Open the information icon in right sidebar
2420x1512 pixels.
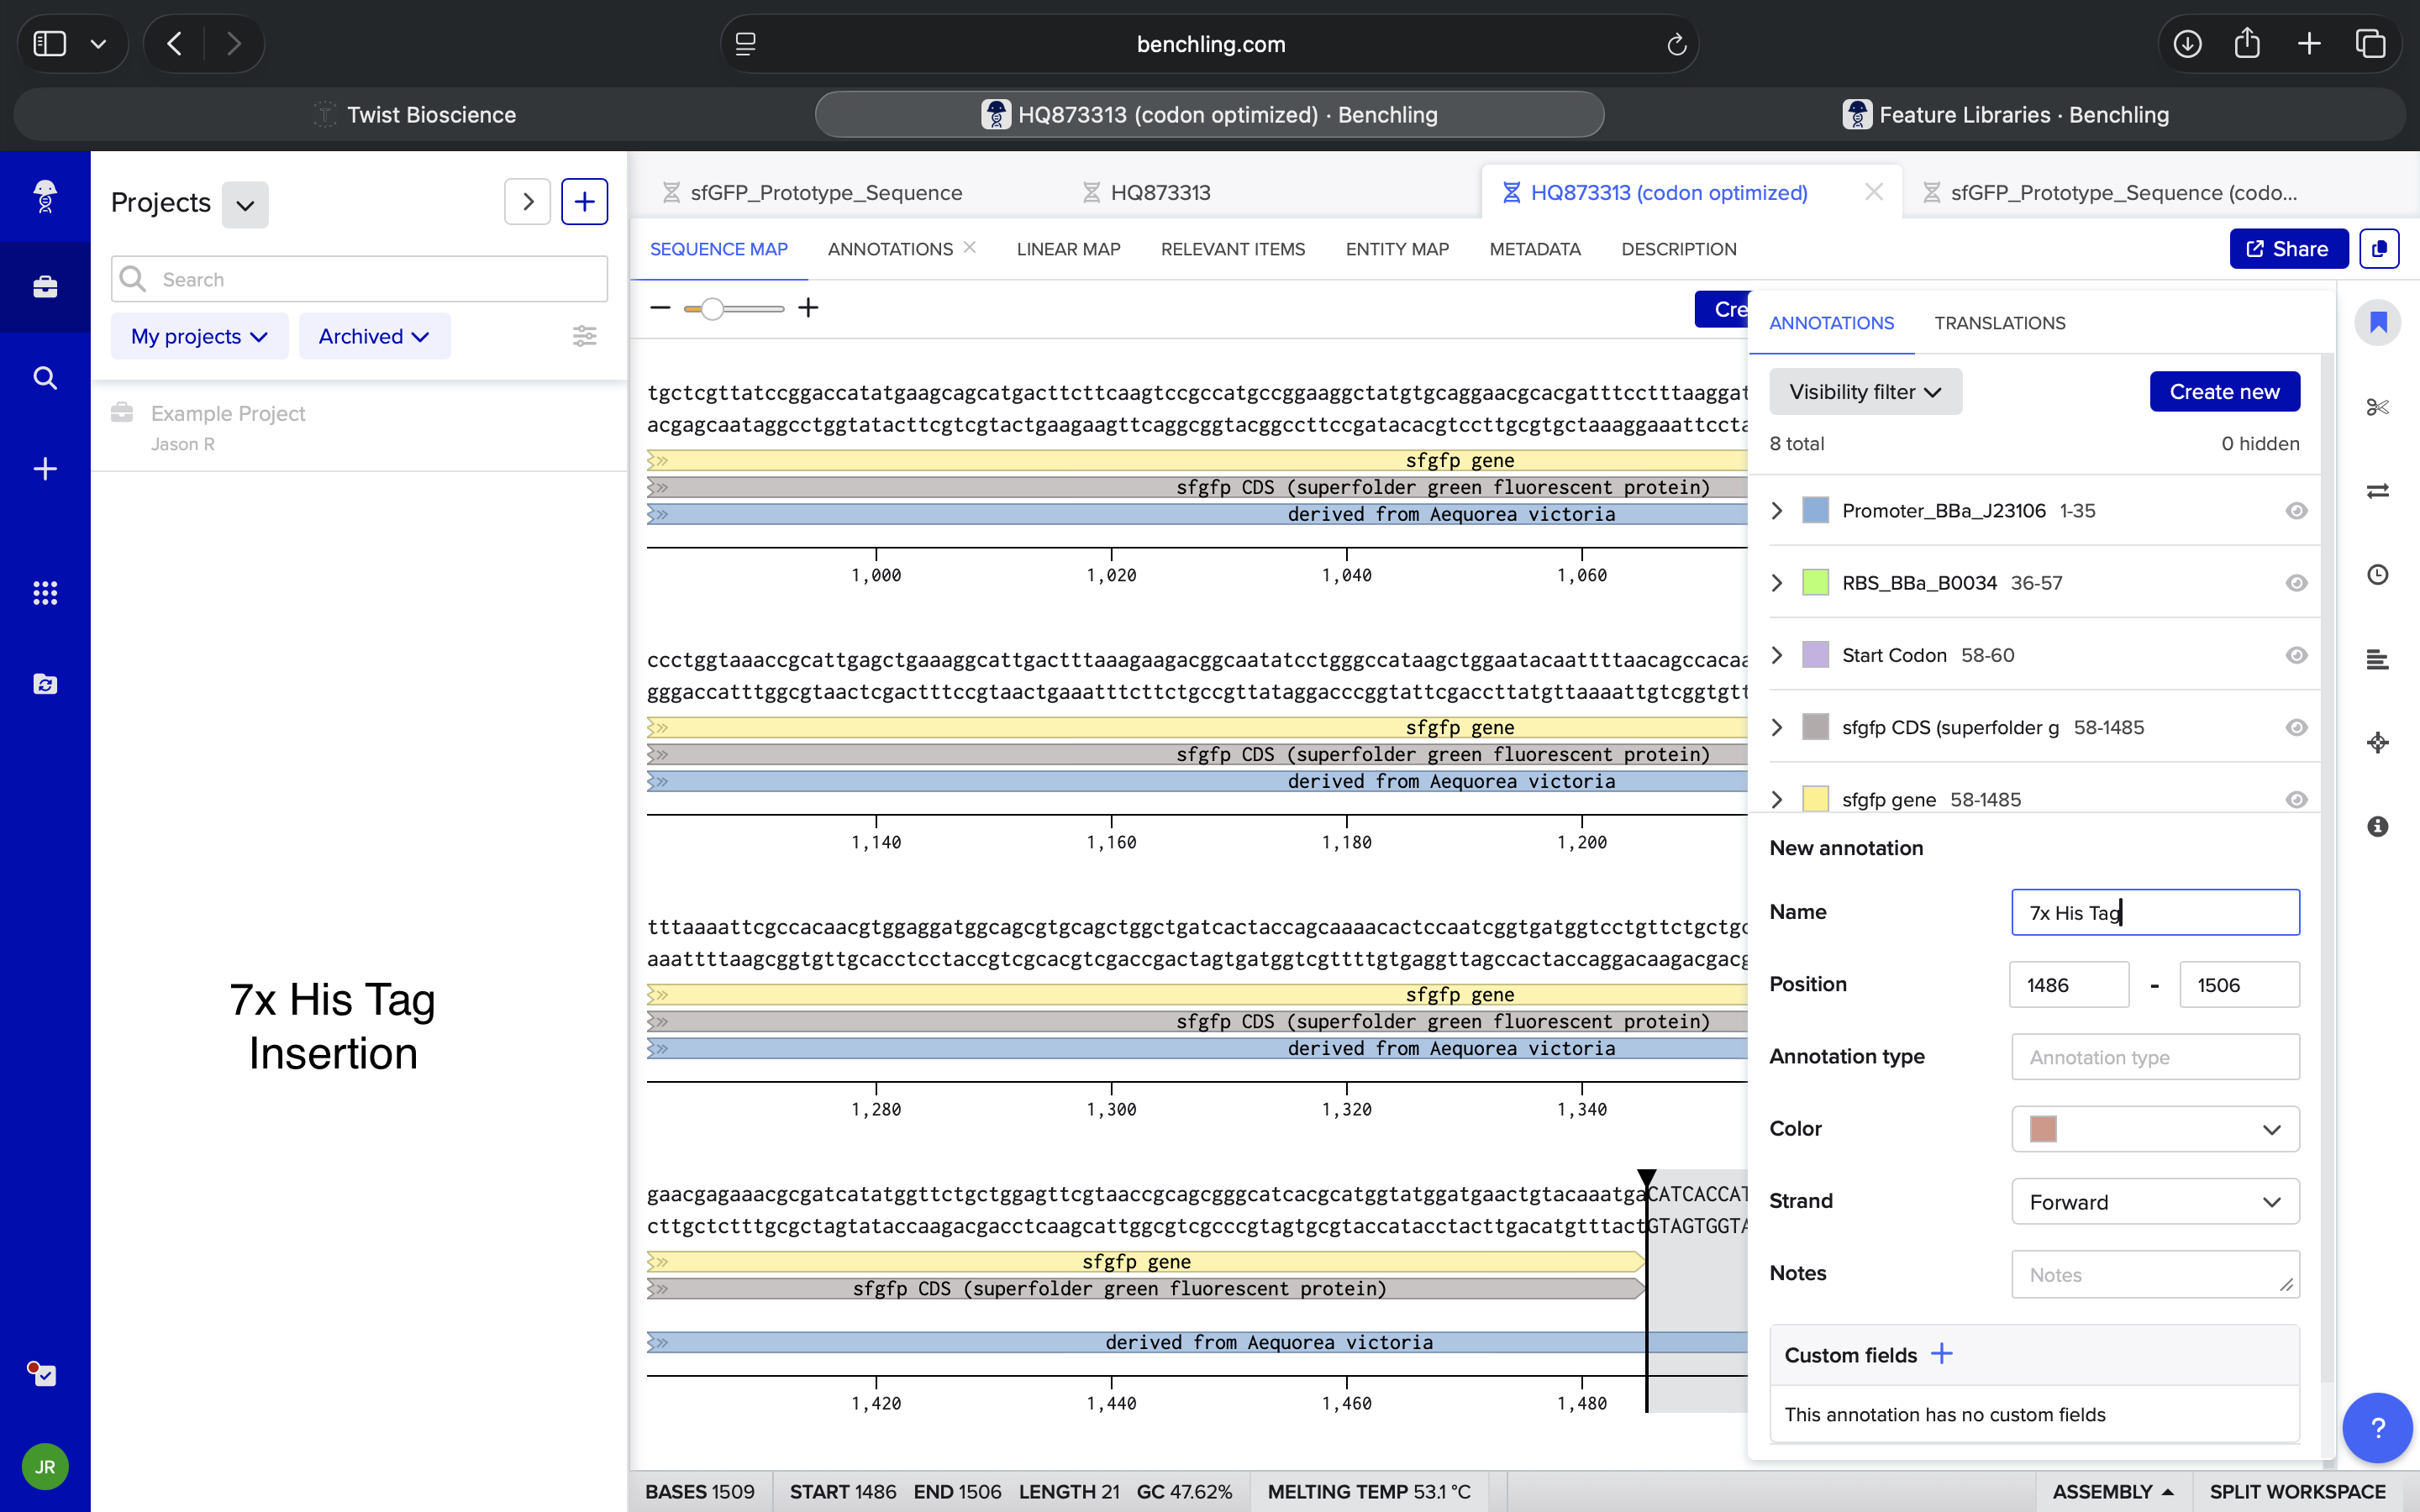2377,826
